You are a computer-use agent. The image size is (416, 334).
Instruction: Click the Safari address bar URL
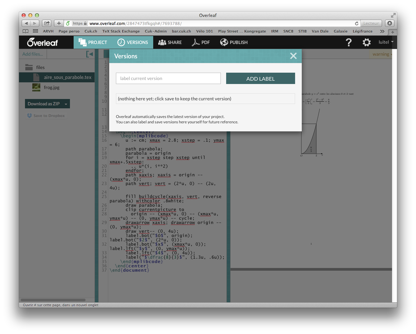(136, 23)
